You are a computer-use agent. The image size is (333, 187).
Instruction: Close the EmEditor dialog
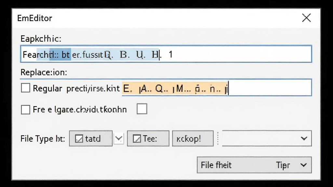pos(306,18)
